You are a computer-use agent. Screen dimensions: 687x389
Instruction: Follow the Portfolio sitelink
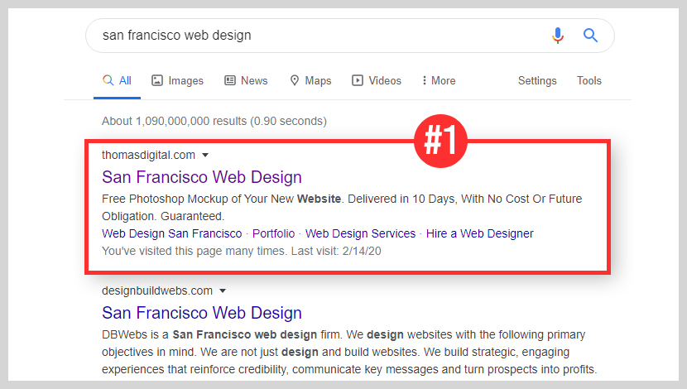pos(273,233)
